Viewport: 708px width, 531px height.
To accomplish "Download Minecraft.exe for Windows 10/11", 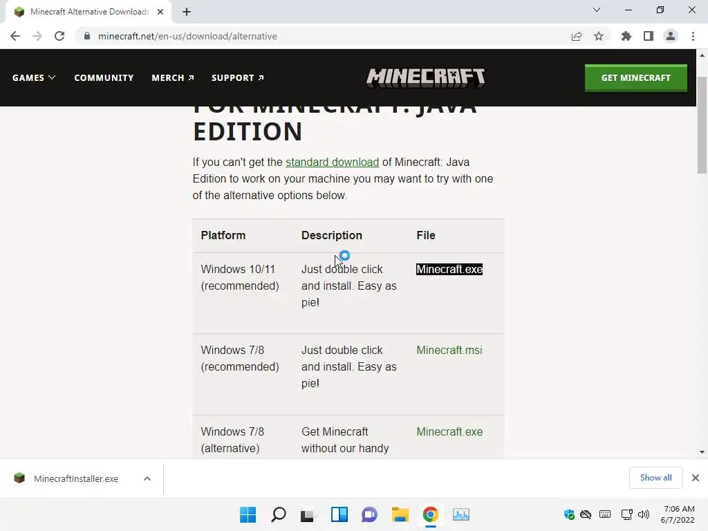I will coord(449,269).
